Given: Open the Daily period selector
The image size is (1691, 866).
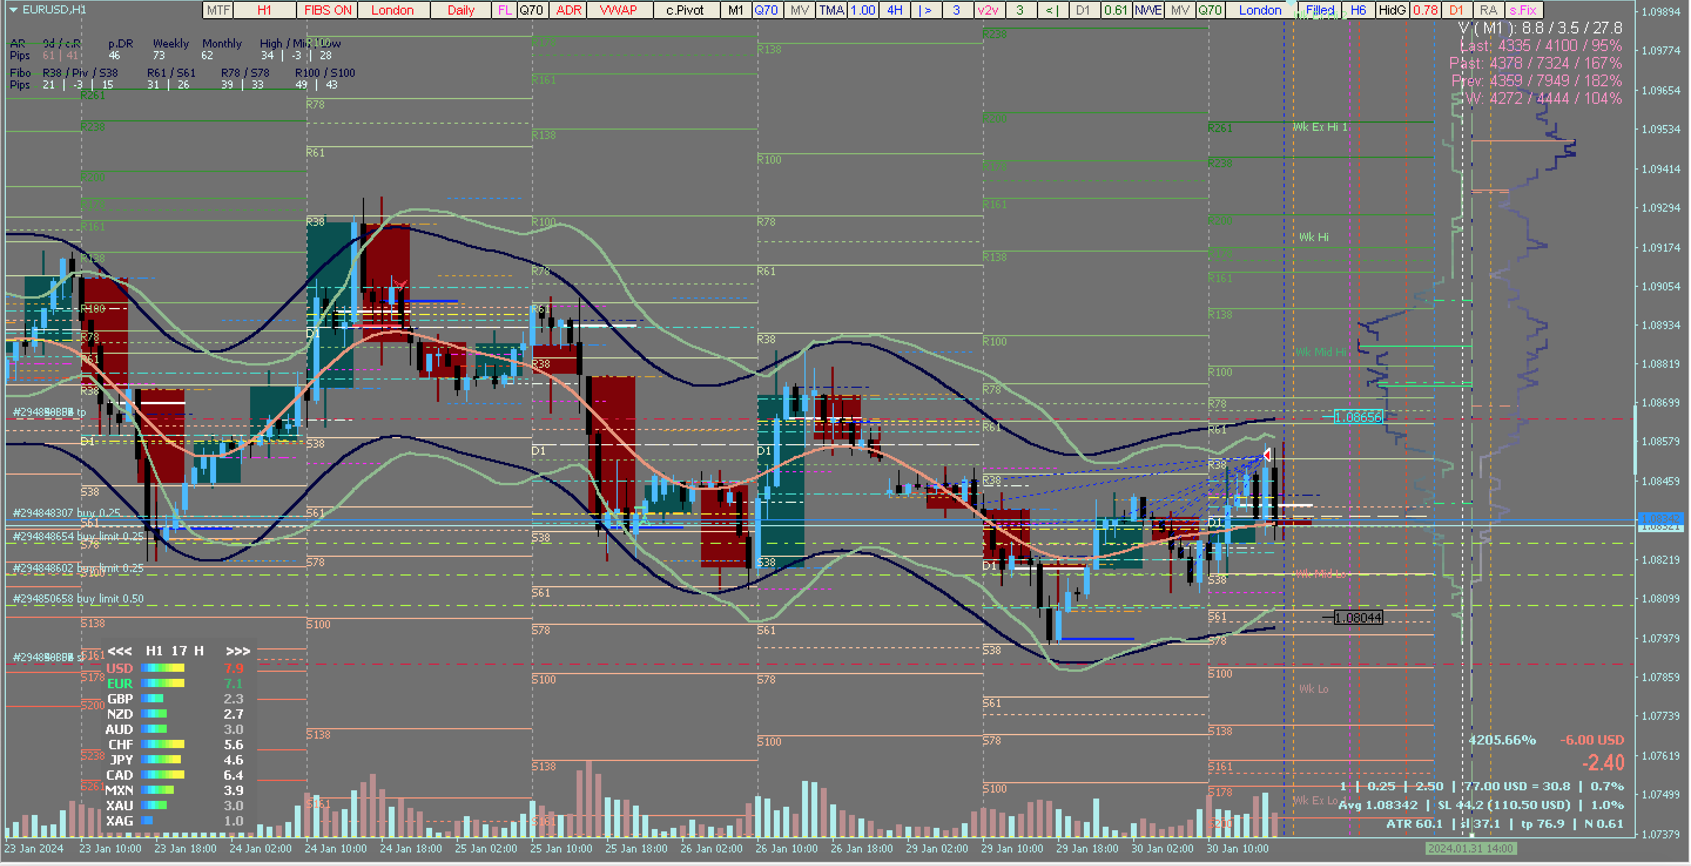Looking at the screenshot, I should click(x=461, y=10).
